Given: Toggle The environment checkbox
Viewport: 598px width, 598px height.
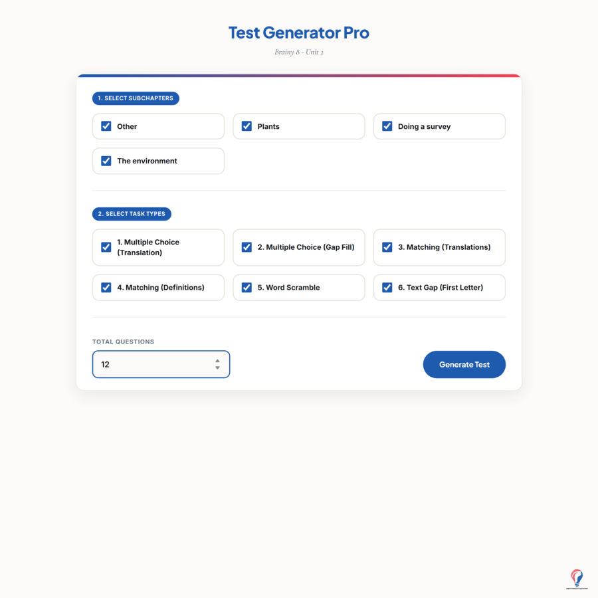Looking at the screenshot, I should tap(106, 161).
